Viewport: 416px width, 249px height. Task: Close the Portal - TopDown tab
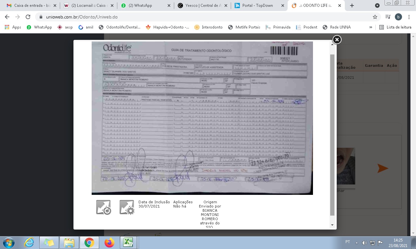click(283, 6)
